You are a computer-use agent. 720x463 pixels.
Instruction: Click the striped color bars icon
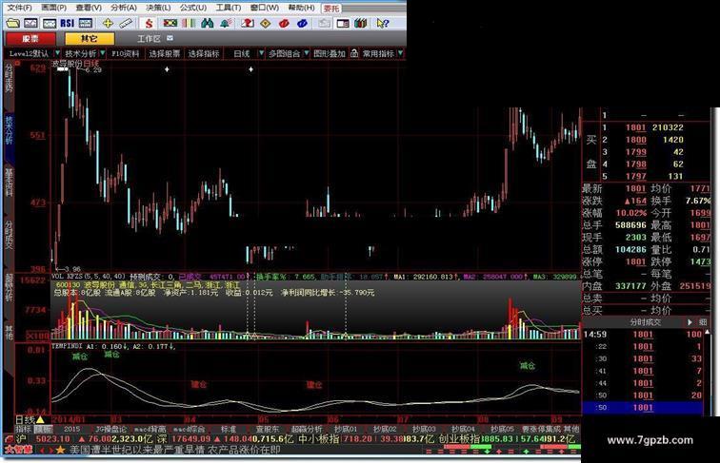[189, 23]
